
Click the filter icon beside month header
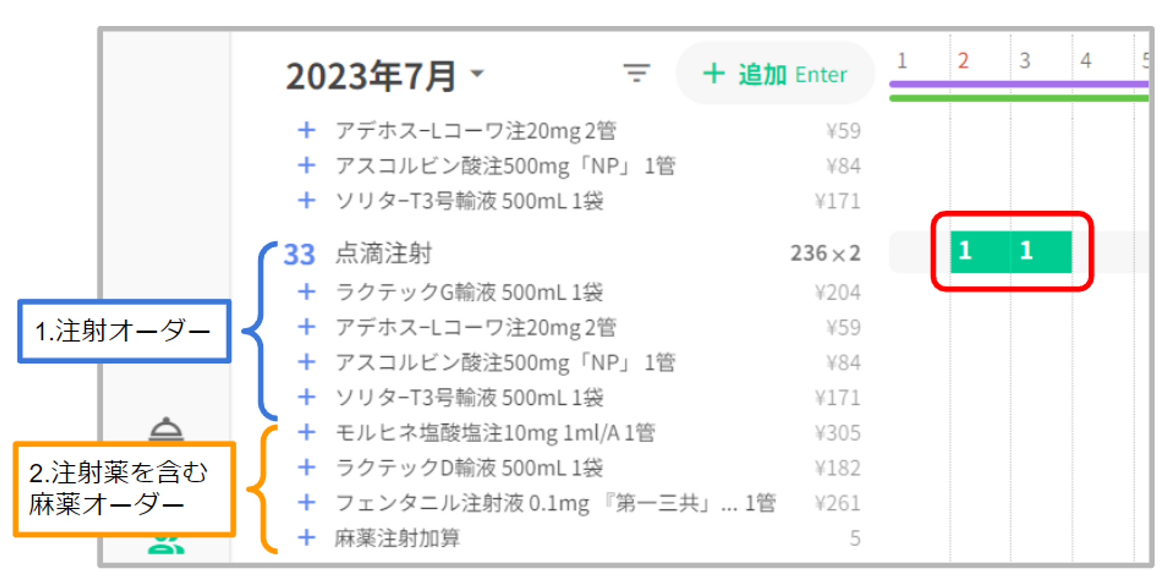pyautogui.click(x=636, y=74)
